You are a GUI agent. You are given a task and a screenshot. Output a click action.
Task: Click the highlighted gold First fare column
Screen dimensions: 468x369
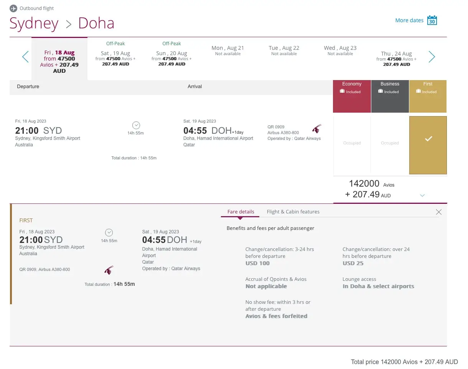428,96
